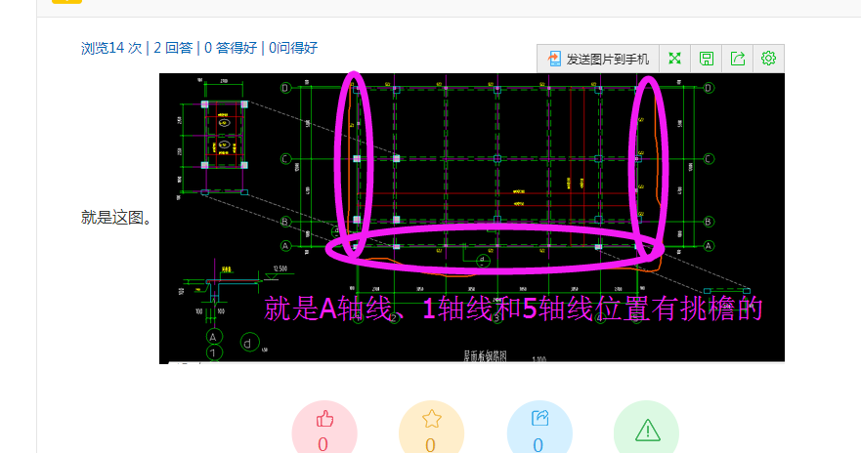Share the post with the blue share icon
The image size is (861, 453).
539,419
